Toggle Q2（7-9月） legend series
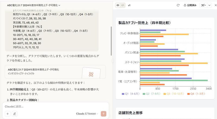This screenshot has height=119, width=217. (151, 94)
